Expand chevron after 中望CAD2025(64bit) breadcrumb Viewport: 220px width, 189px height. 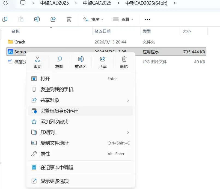(174, 3)
